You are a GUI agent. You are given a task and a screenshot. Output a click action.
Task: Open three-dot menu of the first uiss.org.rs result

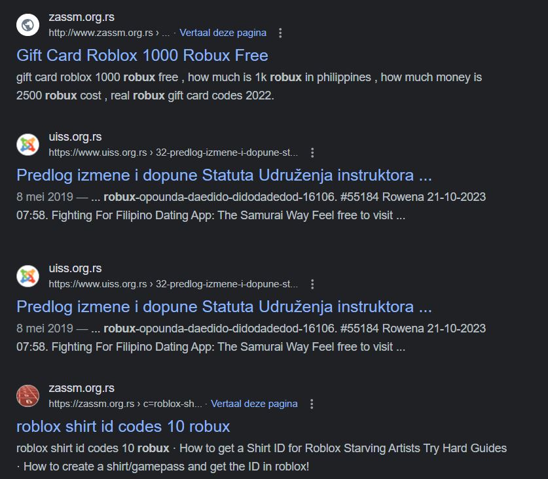(x=312, y=152)
